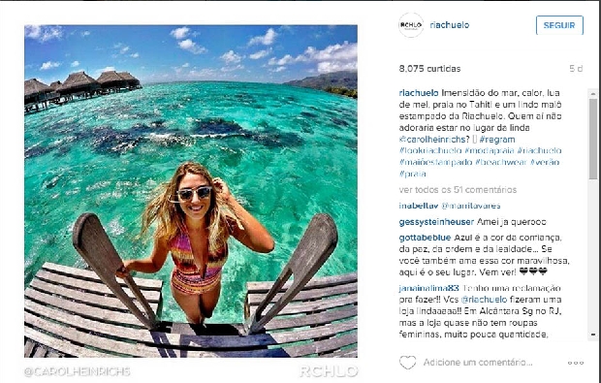Visit the gessysteinheuser commenter profile

(x=436, y=222)
